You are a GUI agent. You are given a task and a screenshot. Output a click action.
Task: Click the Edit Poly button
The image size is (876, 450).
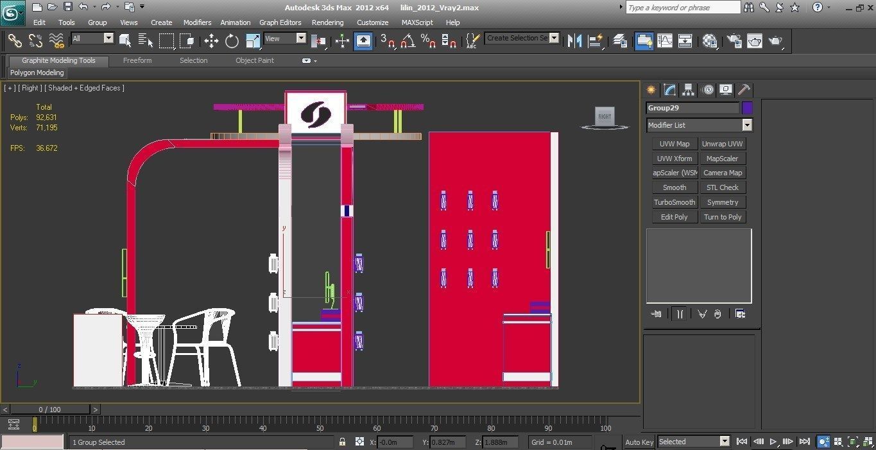click(x=674, y=217)
